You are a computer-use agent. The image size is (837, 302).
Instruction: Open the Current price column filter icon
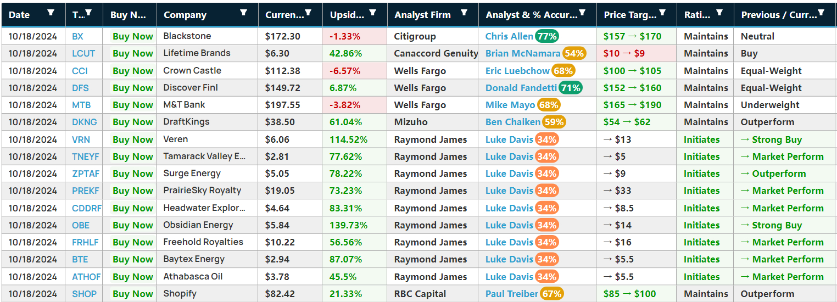coord(309,13)
